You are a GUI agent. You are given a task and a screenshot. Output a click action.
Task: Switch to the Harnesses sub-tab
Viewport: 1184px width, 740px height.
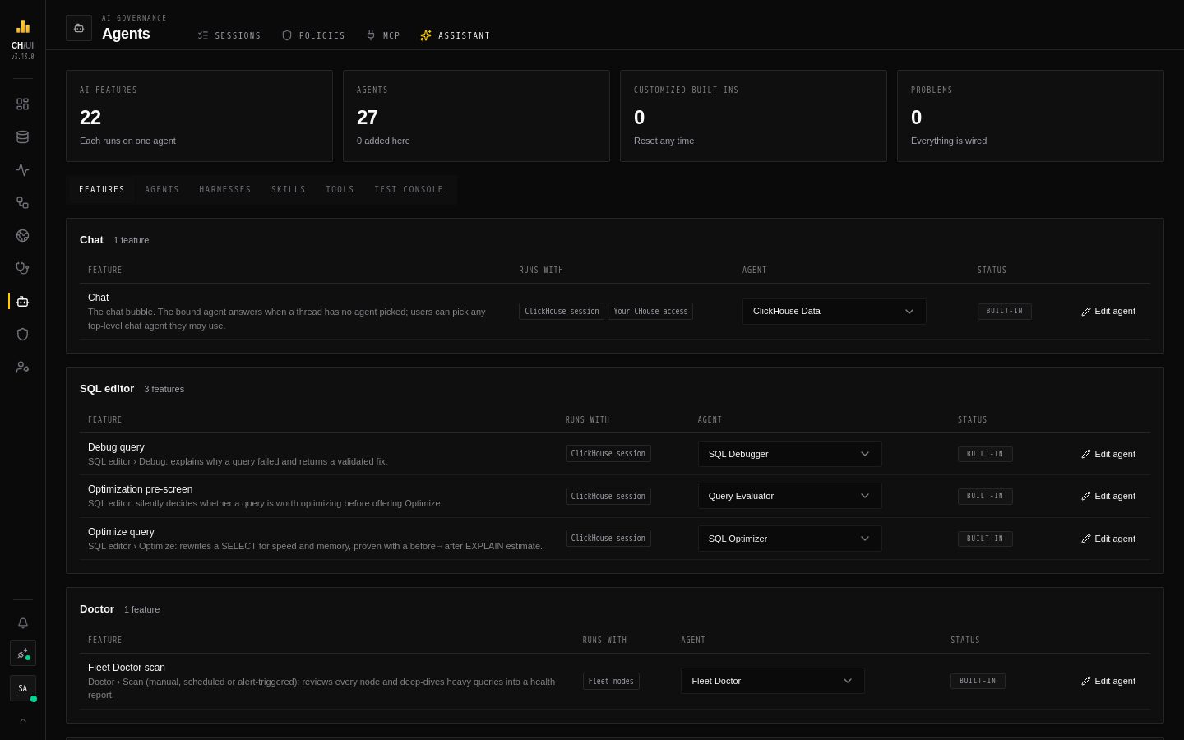click(x=225, y=190)
